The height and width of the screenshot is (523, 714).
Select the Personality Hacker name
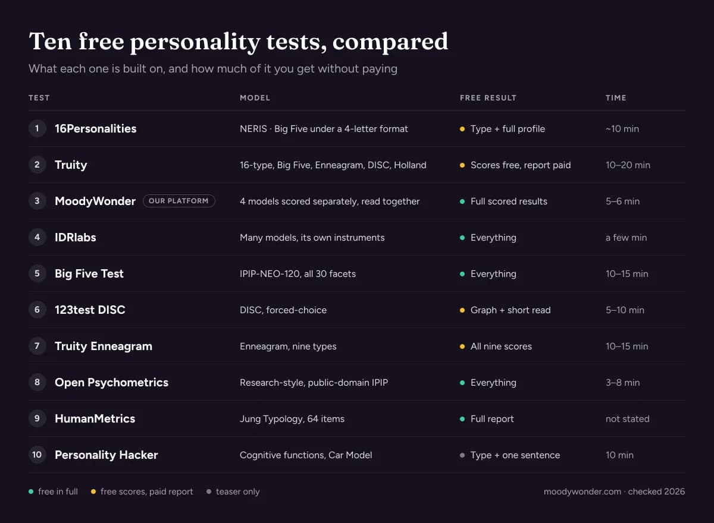(107, 455)
